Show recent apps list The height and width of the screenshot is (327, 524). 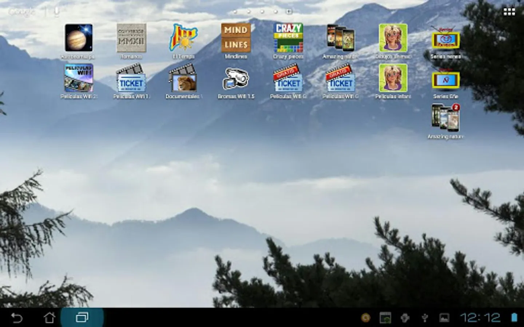[82, 318]
